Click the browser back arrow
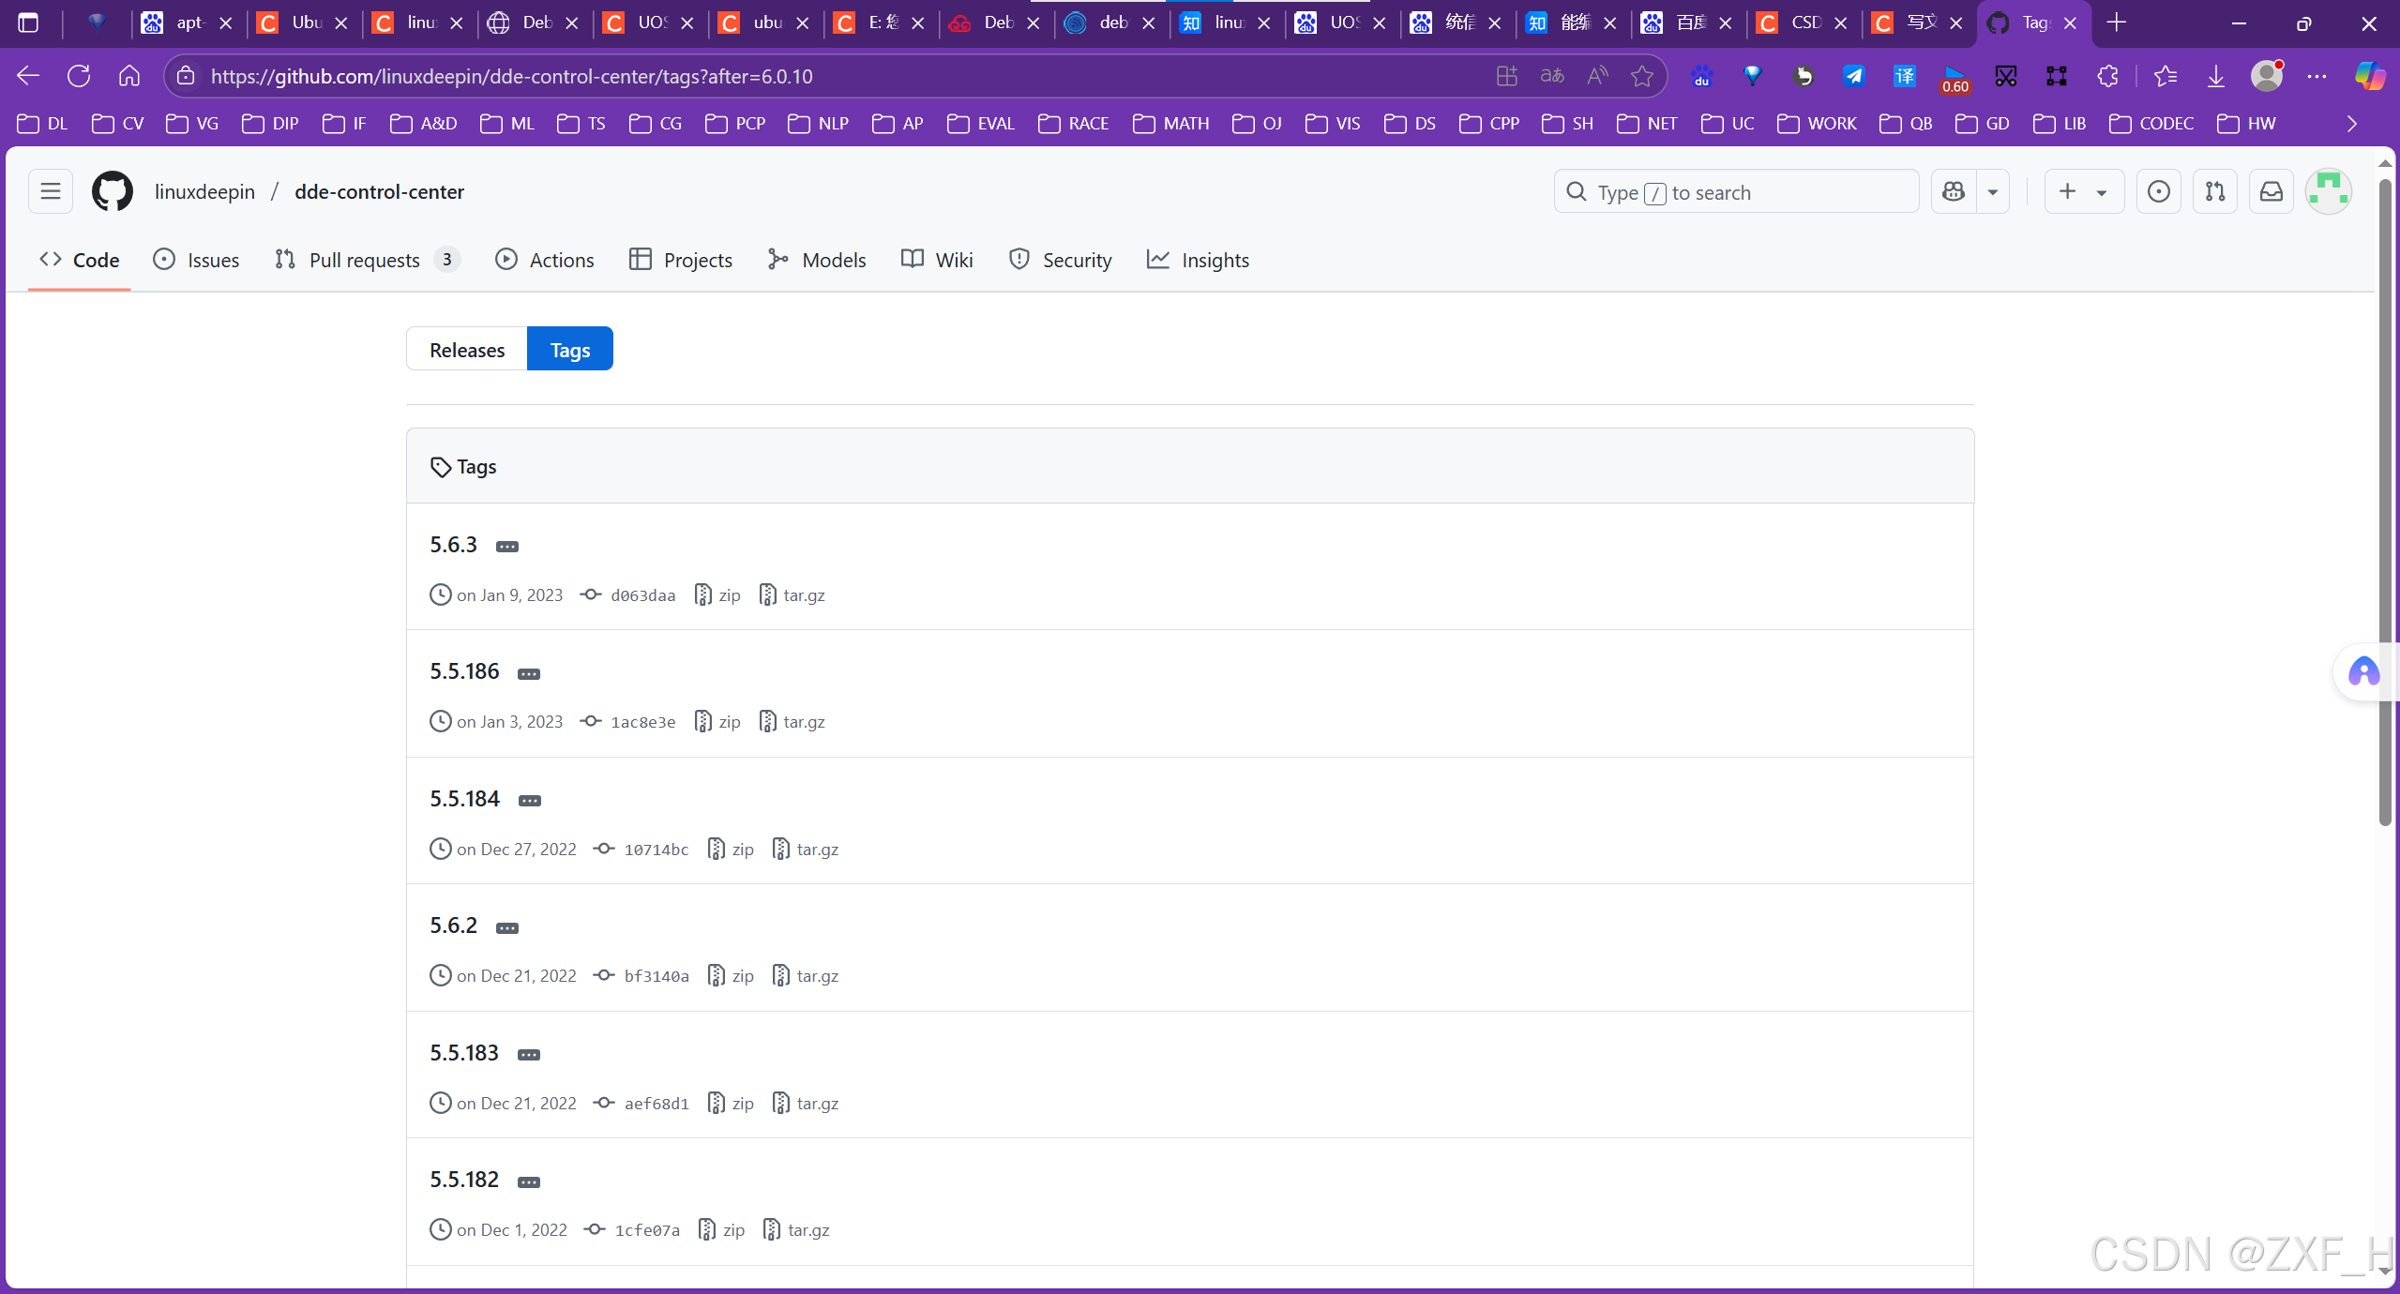2400x1294 pixels. 28,76
